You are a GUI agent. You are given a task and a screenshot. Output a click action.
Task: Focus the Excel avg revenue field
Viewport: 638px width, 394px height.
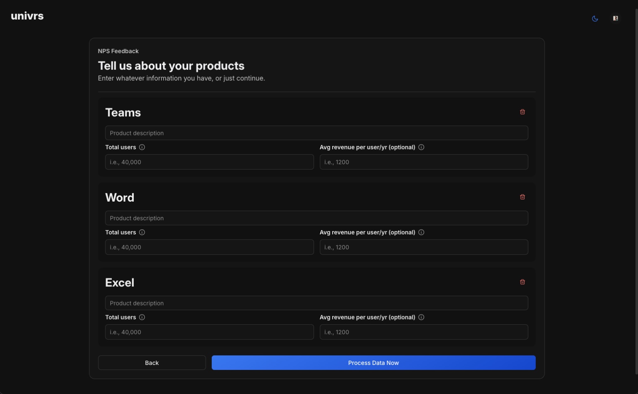[424, 332]
